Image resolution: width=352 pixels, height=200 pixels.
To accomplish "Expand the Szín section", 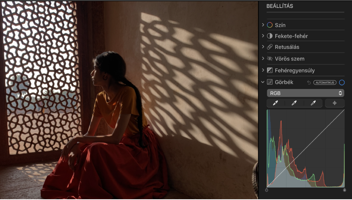I will [263, 25].
